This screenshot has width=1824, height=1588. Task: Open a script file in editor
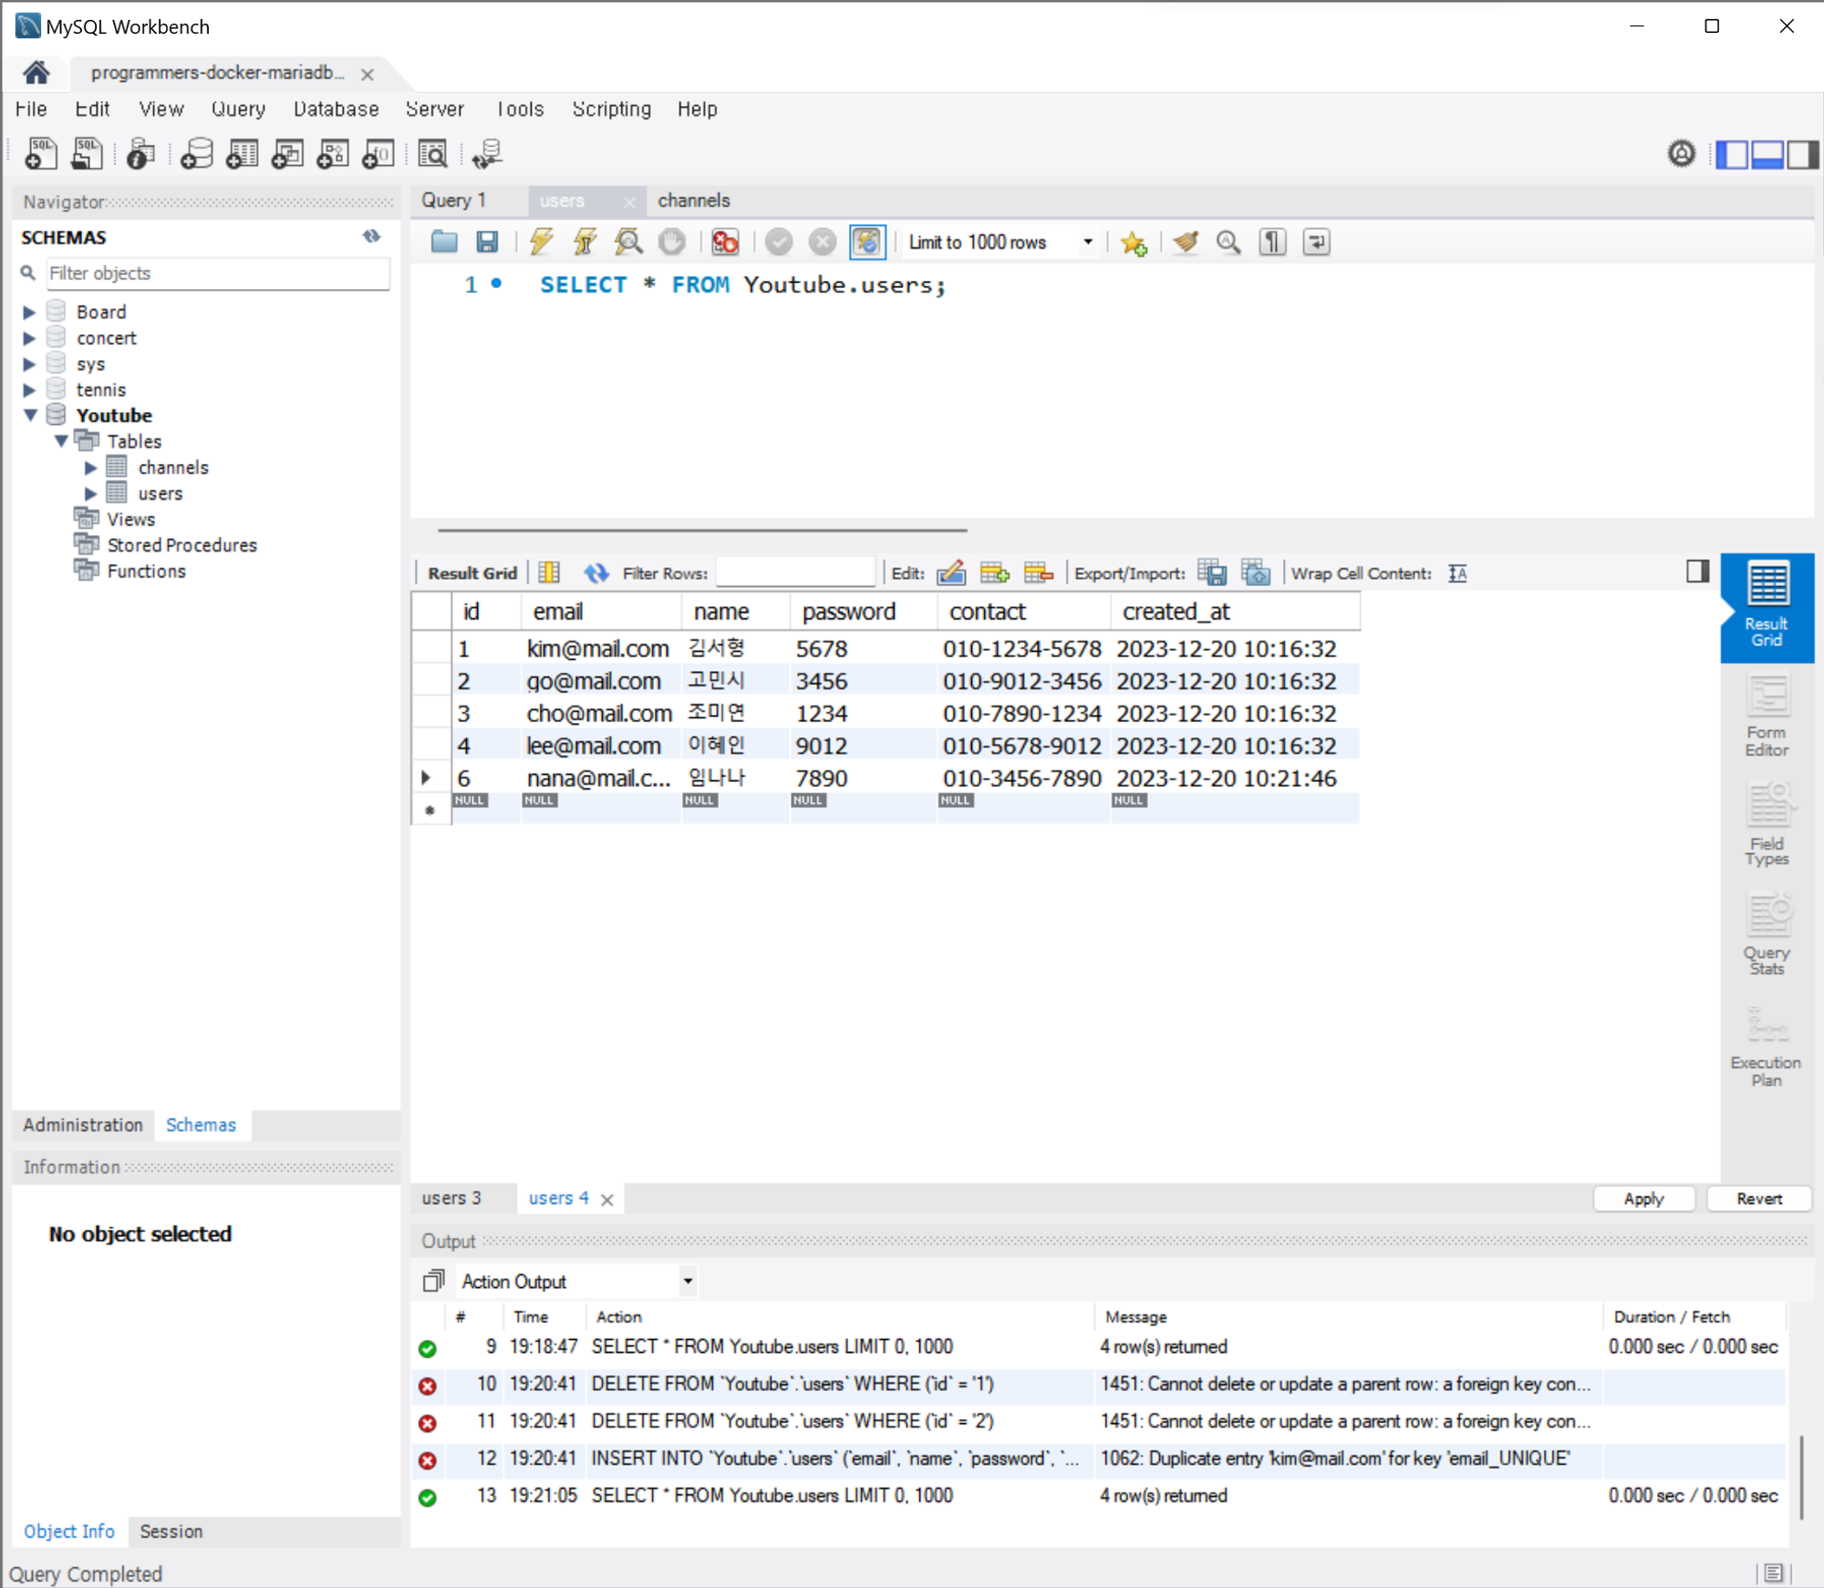click(x=444, y=242)
